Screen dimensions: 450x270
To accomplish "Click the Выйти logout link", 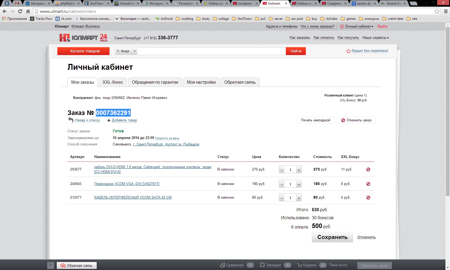I will click(382, 26).
